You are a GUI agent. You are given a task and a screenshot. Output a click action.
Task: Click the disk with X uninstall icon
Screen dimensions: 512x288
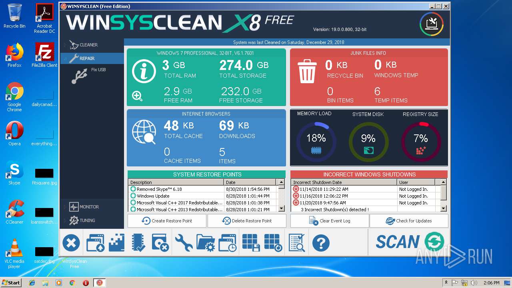click(160, 243)
